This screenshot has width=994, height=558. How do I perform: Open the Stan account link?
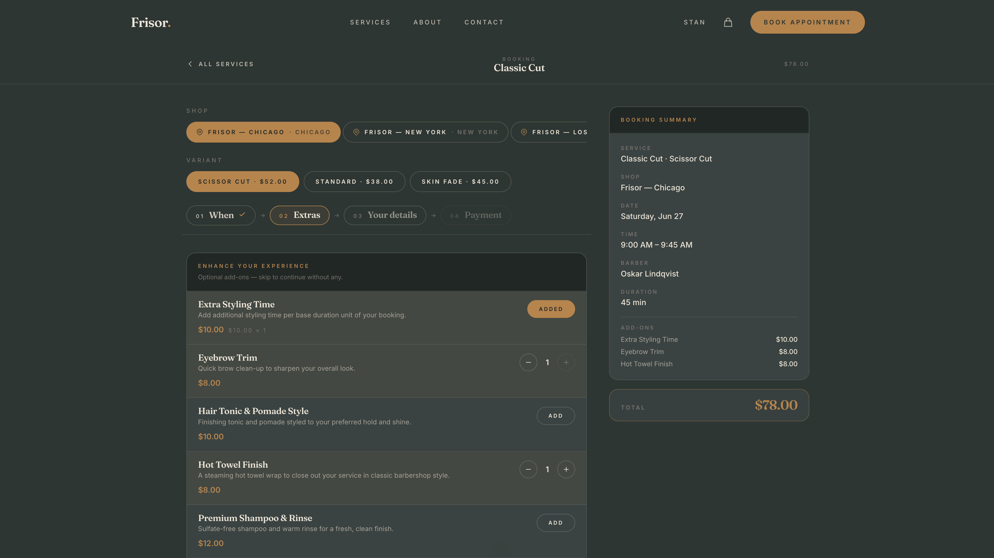point(694,22)
